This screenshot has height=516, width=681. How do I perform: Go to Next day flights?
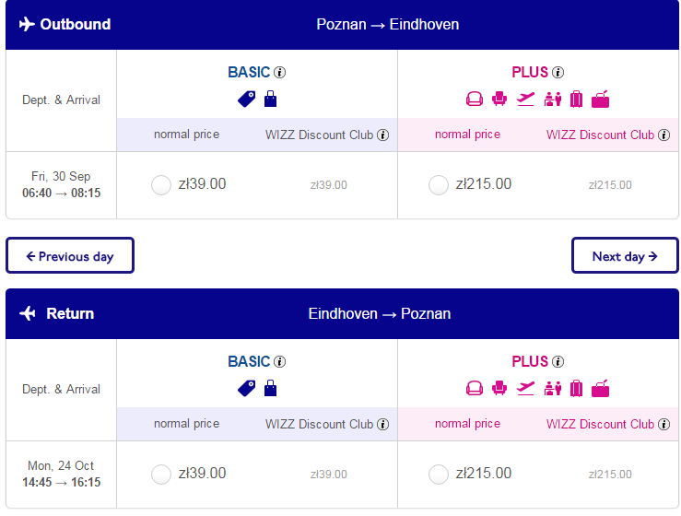625,255
